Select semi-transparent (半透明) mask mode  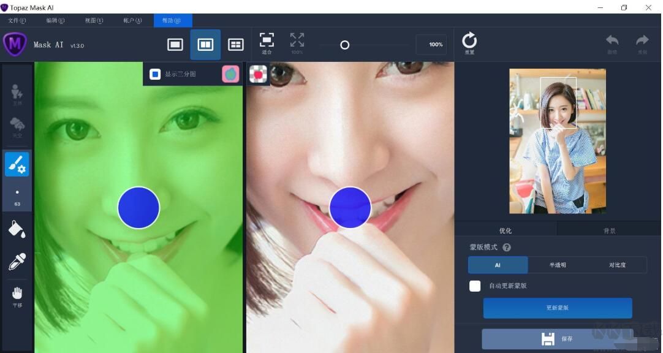(x=557, y=265)
